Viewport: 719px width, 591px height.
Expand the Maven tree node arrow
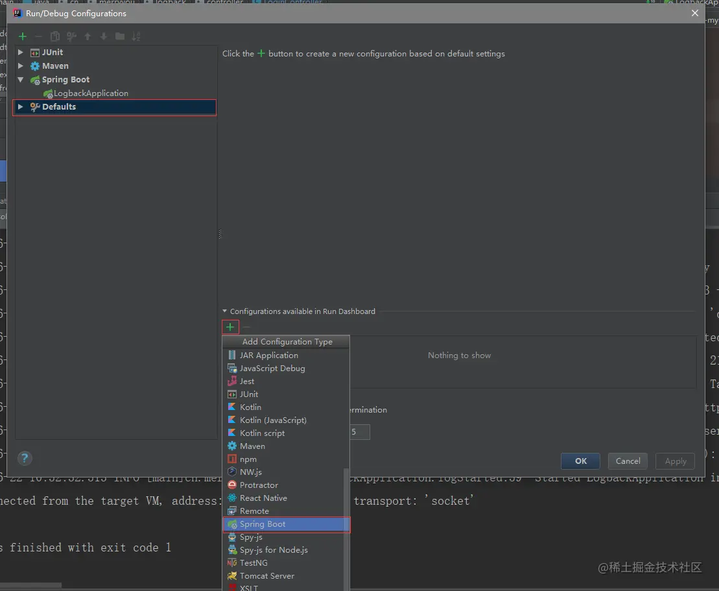(21, 66)
